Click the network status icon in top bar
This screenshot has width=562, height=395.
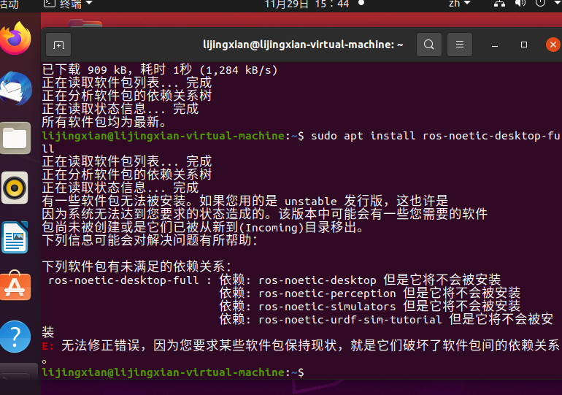point(499,4)
